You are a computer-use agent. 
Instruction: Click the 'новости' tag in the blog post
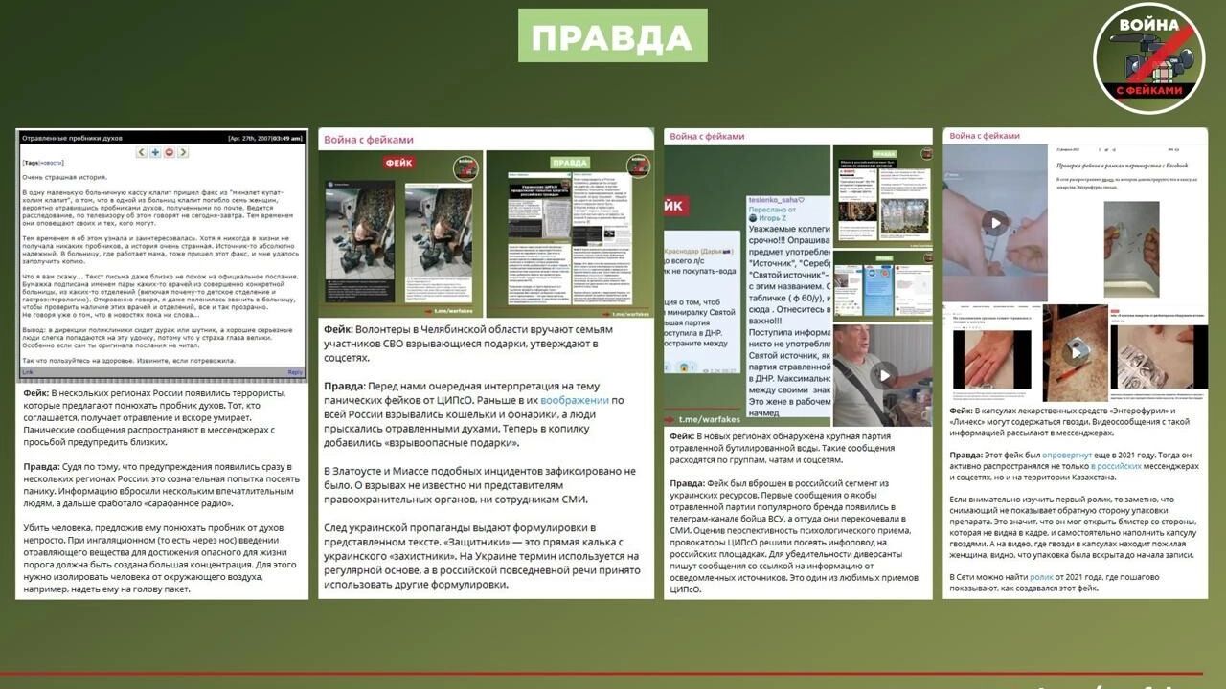click(51, 163)
